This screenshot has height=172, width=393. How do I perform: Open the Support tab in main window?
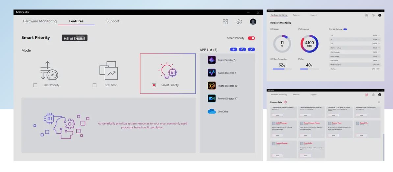click(x=113, y=21)
